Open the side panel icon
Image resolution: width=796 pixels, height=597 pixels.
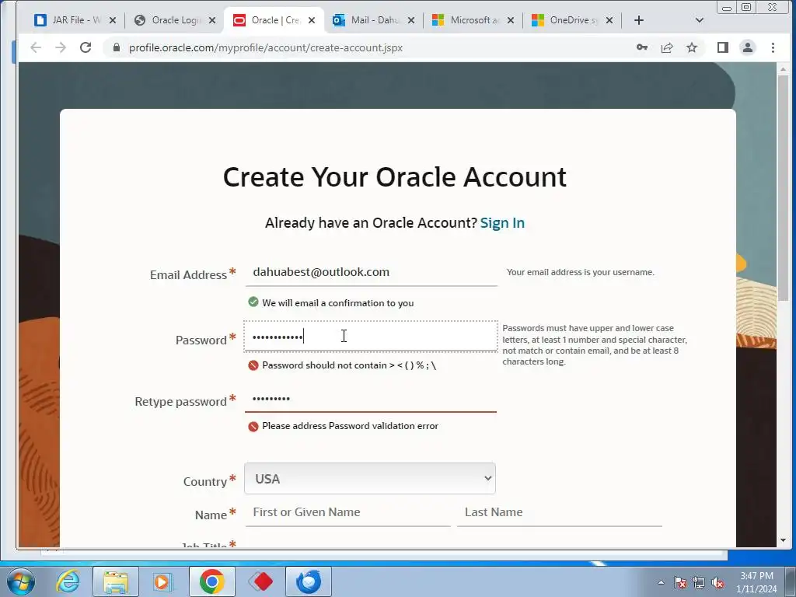(x=723, y=47)
